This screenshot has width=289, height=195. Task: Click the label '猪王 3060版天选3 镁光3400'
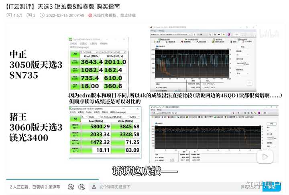point(36,127)
